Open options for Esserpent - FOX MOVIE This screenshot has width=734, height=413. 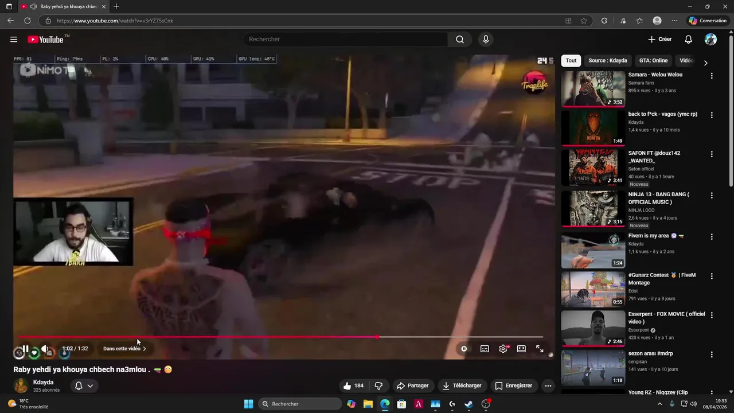pos(712,315)
